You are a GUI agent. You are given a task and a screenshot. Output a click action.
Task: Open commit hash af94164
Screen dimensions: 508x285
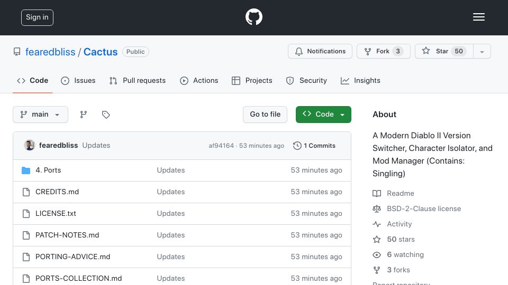coord(221,146)
